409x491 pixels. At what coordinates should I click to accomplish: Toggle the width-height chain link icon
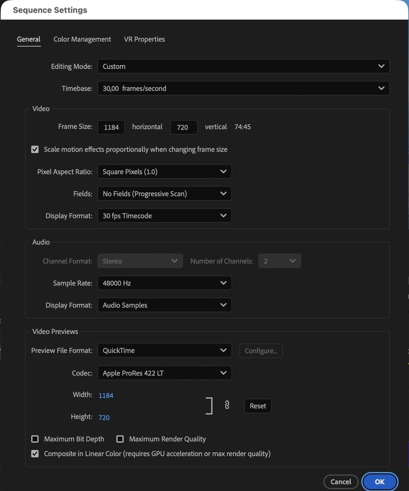[x=227, y=405]
